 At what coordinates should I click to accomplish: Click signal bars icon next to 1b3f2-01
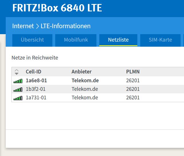[18, 90]
